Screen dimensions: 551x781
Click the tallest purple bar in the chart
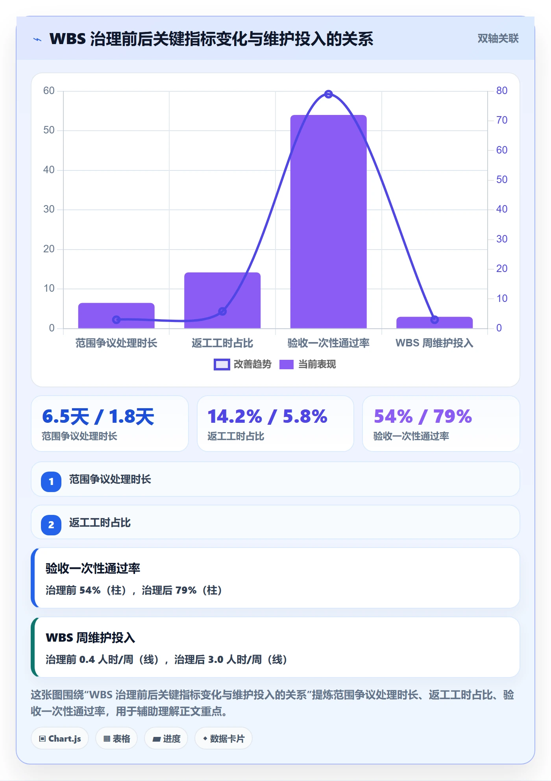coord(329,222)
